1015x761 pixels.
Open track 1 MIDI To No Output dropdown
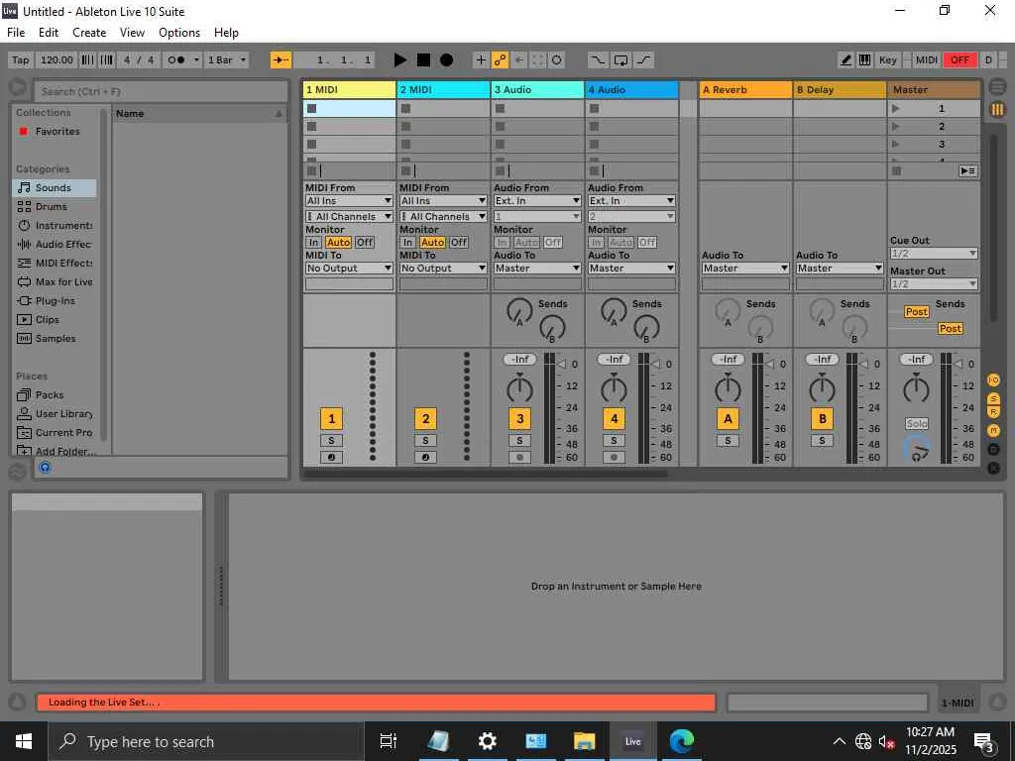(349, 268)
